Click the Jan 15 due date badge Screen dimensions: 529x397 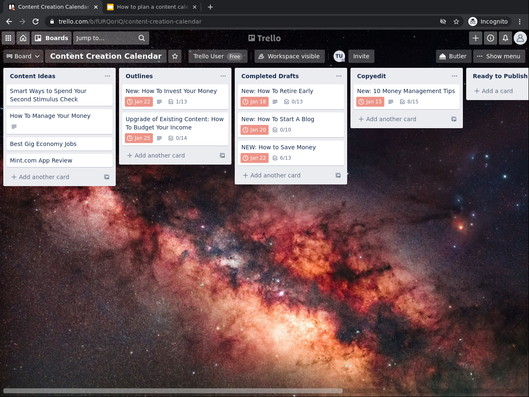pos(370,102)
